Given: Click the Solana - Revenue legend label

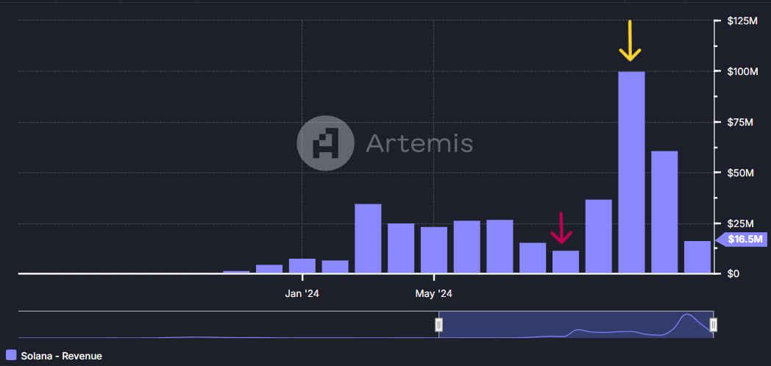Looking at the screenshot, I should click(x=61, y=356).
